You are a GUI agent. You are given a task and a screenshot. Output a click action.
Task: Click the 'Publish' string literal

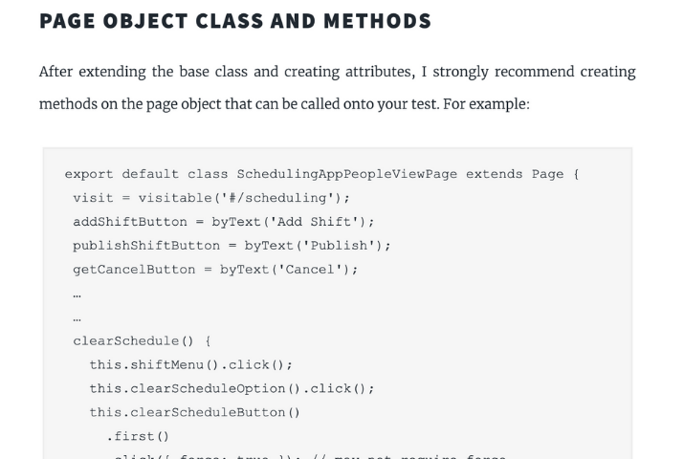[x=338, y=246]
